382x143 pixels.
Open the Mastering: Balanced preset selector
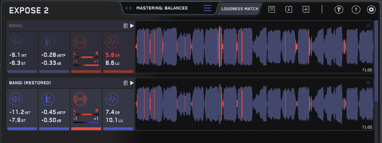[x=162, y=8]
